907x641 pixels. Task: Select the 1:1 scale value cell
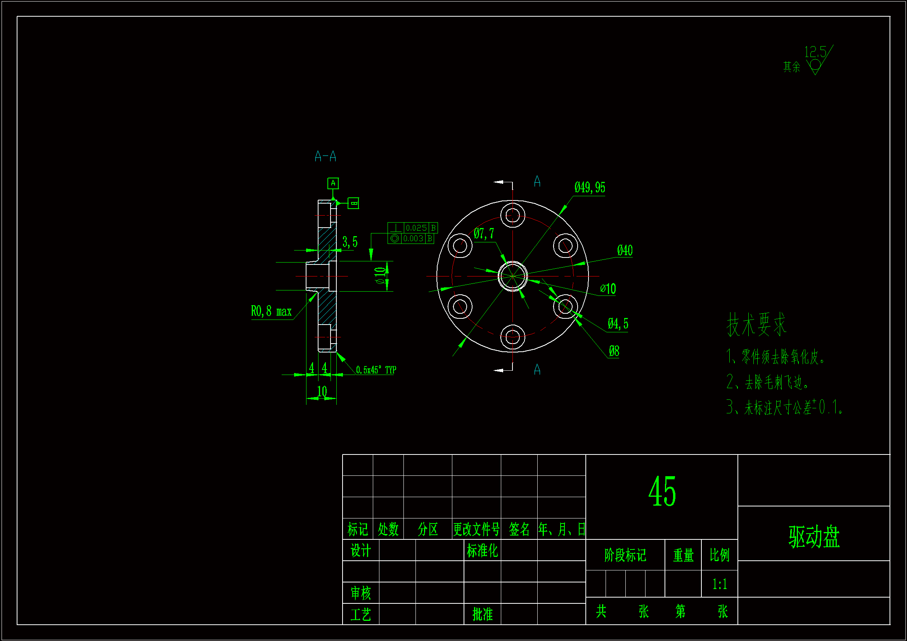[x=719, y=584]
